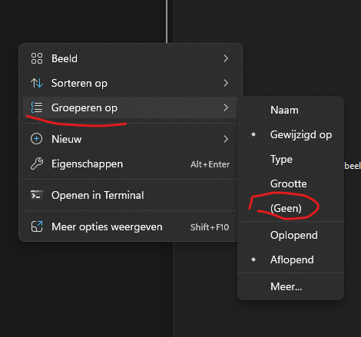Click the Terminal prompt icon
The width and height of the screenshot is (361, 337).
pyautogui.click(x=37, y=195)
